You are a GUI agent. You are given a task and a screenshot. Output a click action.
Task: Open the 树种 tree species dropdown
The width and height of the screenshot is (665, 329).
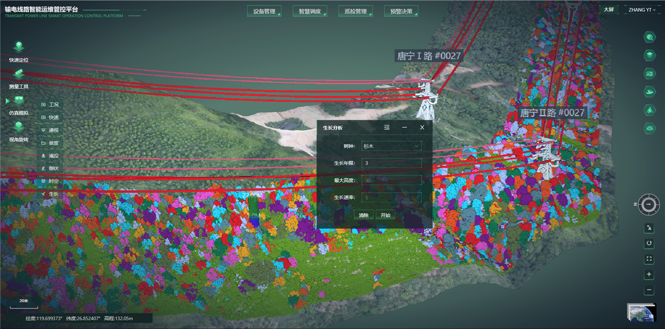click(x=391, y=146)
